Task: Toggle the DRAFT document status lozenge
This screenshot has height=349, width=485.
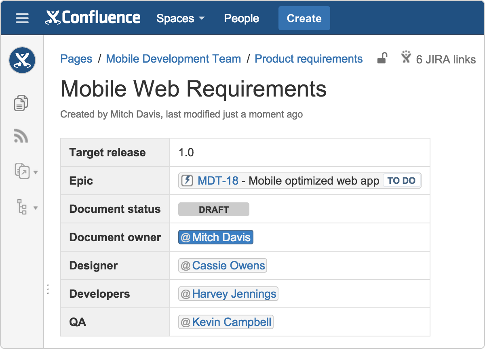Action: 213,209
